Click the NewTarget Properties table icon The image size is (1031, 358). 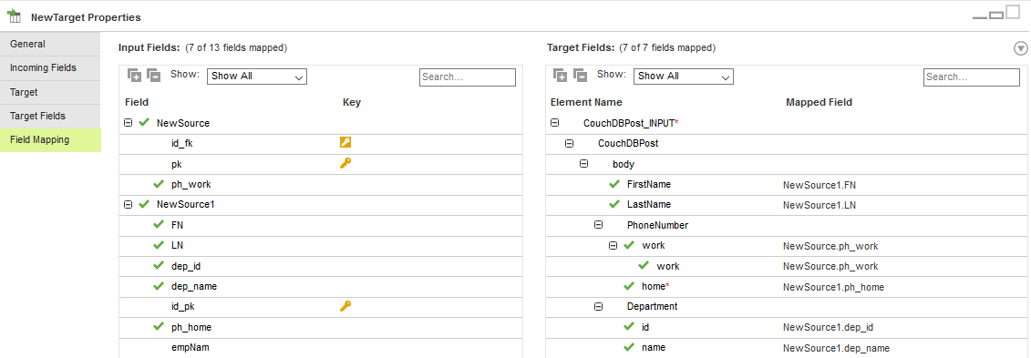point(15,16)
